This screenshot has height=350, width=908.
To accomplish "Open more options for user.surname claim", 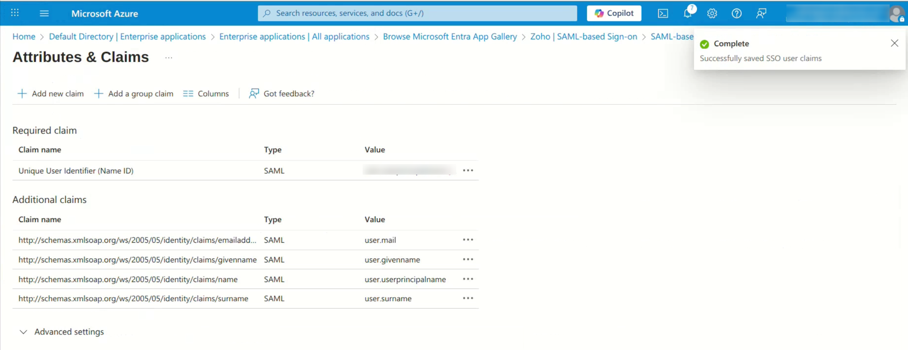I will click(x=468, y=299).
